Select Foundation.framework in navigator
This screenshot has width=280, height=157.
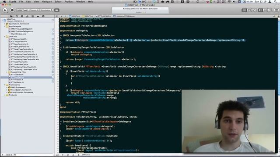pos(21,90)
